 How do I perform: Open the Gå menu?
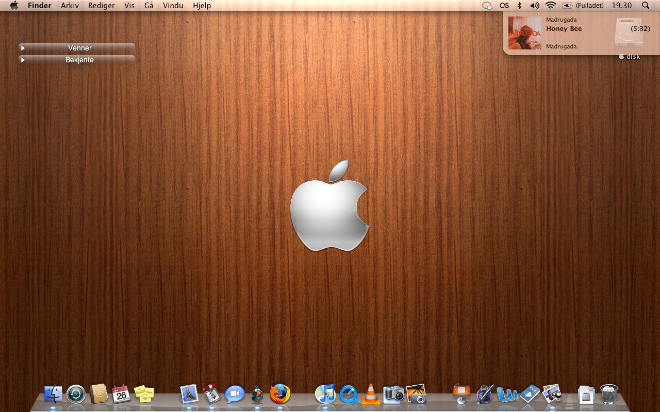point(149,6)
